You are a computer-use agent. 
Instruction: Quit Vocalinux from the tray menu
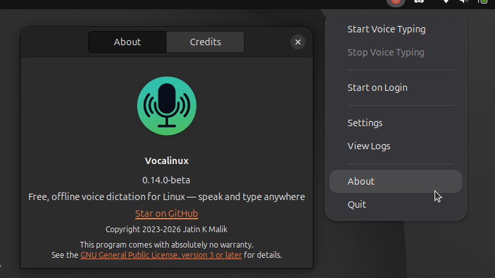click(x=395, y=204)
